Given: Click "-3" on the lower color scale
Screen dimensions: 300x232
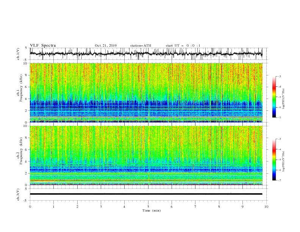Looking at the screenshot, I should click(279, 139).
